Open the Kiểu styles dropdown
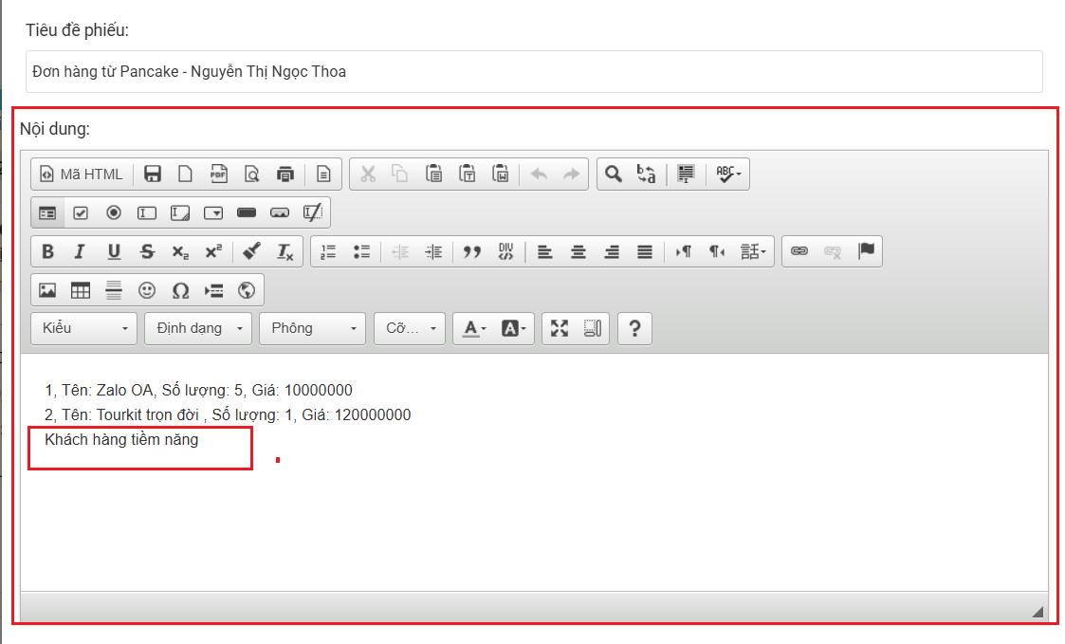This screenshot has height=644, width=1065. coord(84,328)
